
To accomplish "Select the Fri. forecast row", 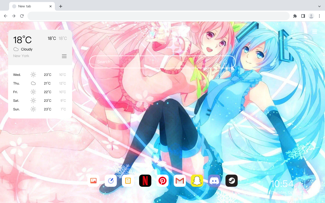I will pos(40,92).
